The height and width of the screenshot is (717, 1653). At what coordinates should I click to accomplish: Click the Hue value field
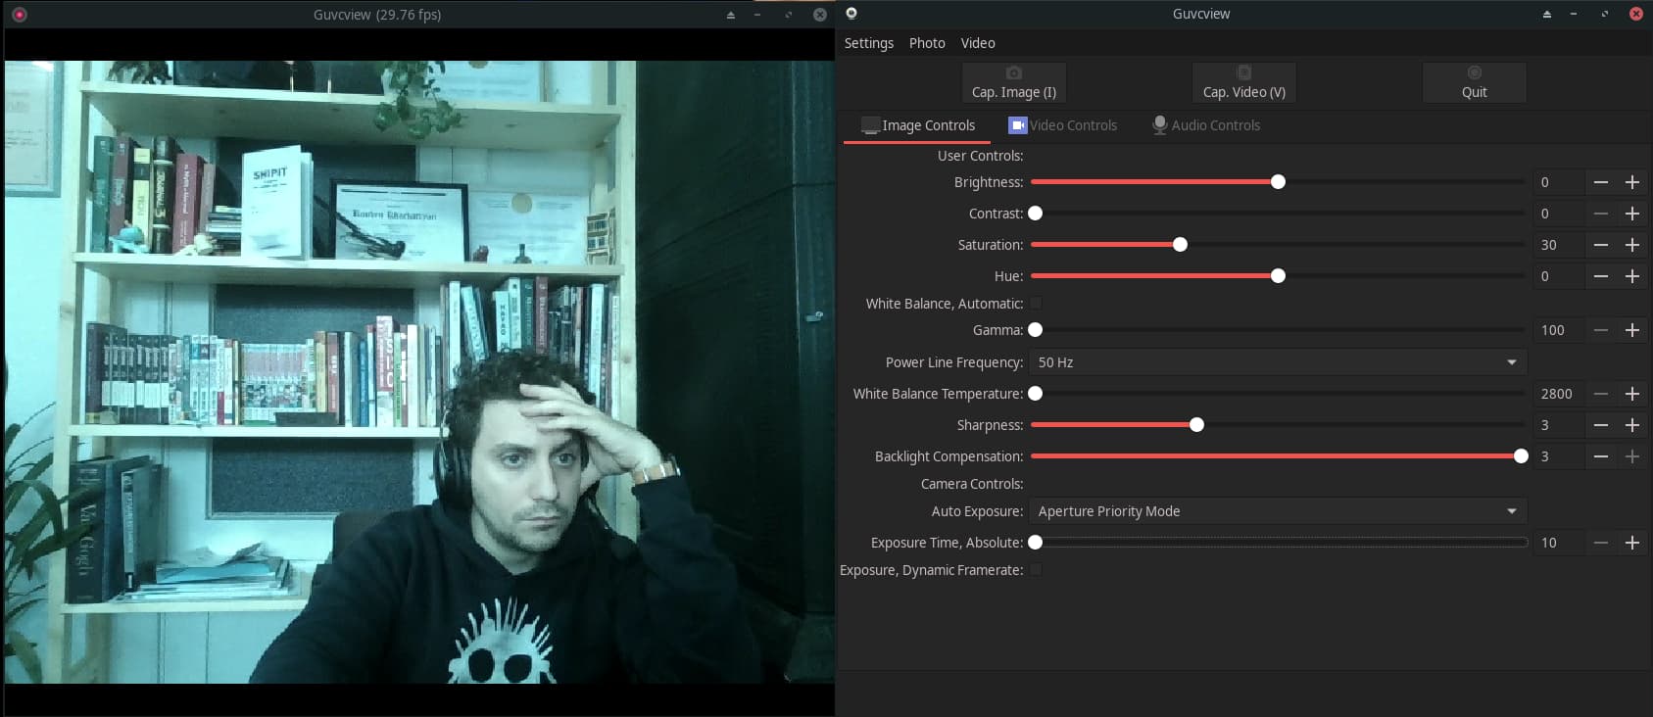1559,276
